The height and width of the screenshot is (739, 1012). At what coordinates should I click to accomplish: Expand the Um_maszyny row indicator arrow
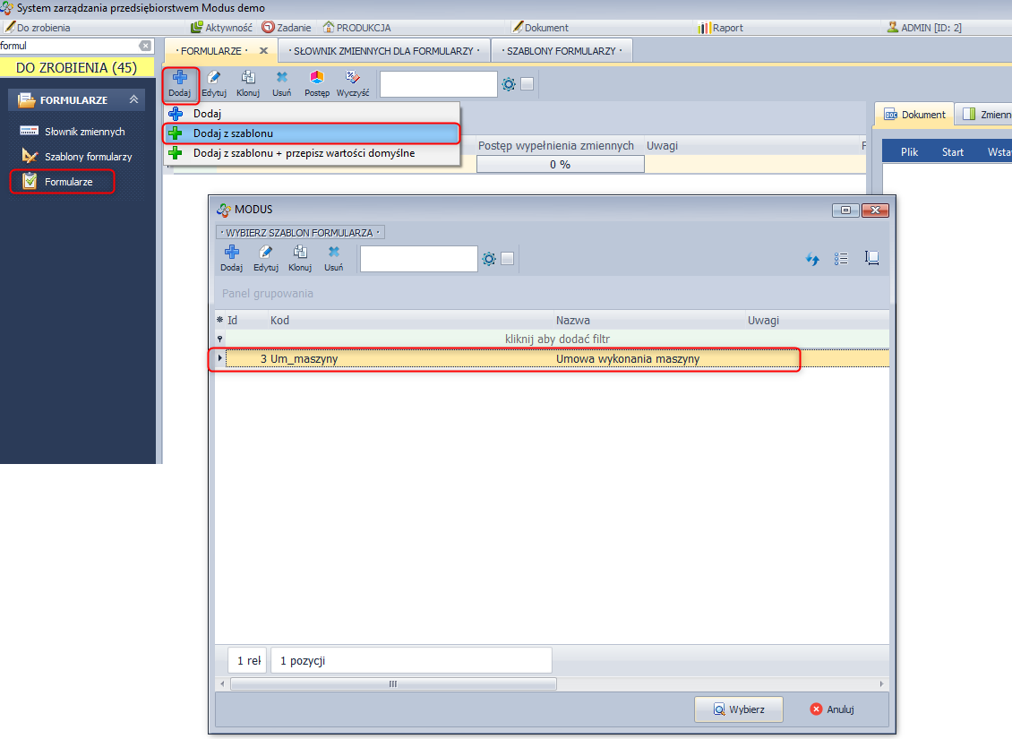[x=220, y=358]
